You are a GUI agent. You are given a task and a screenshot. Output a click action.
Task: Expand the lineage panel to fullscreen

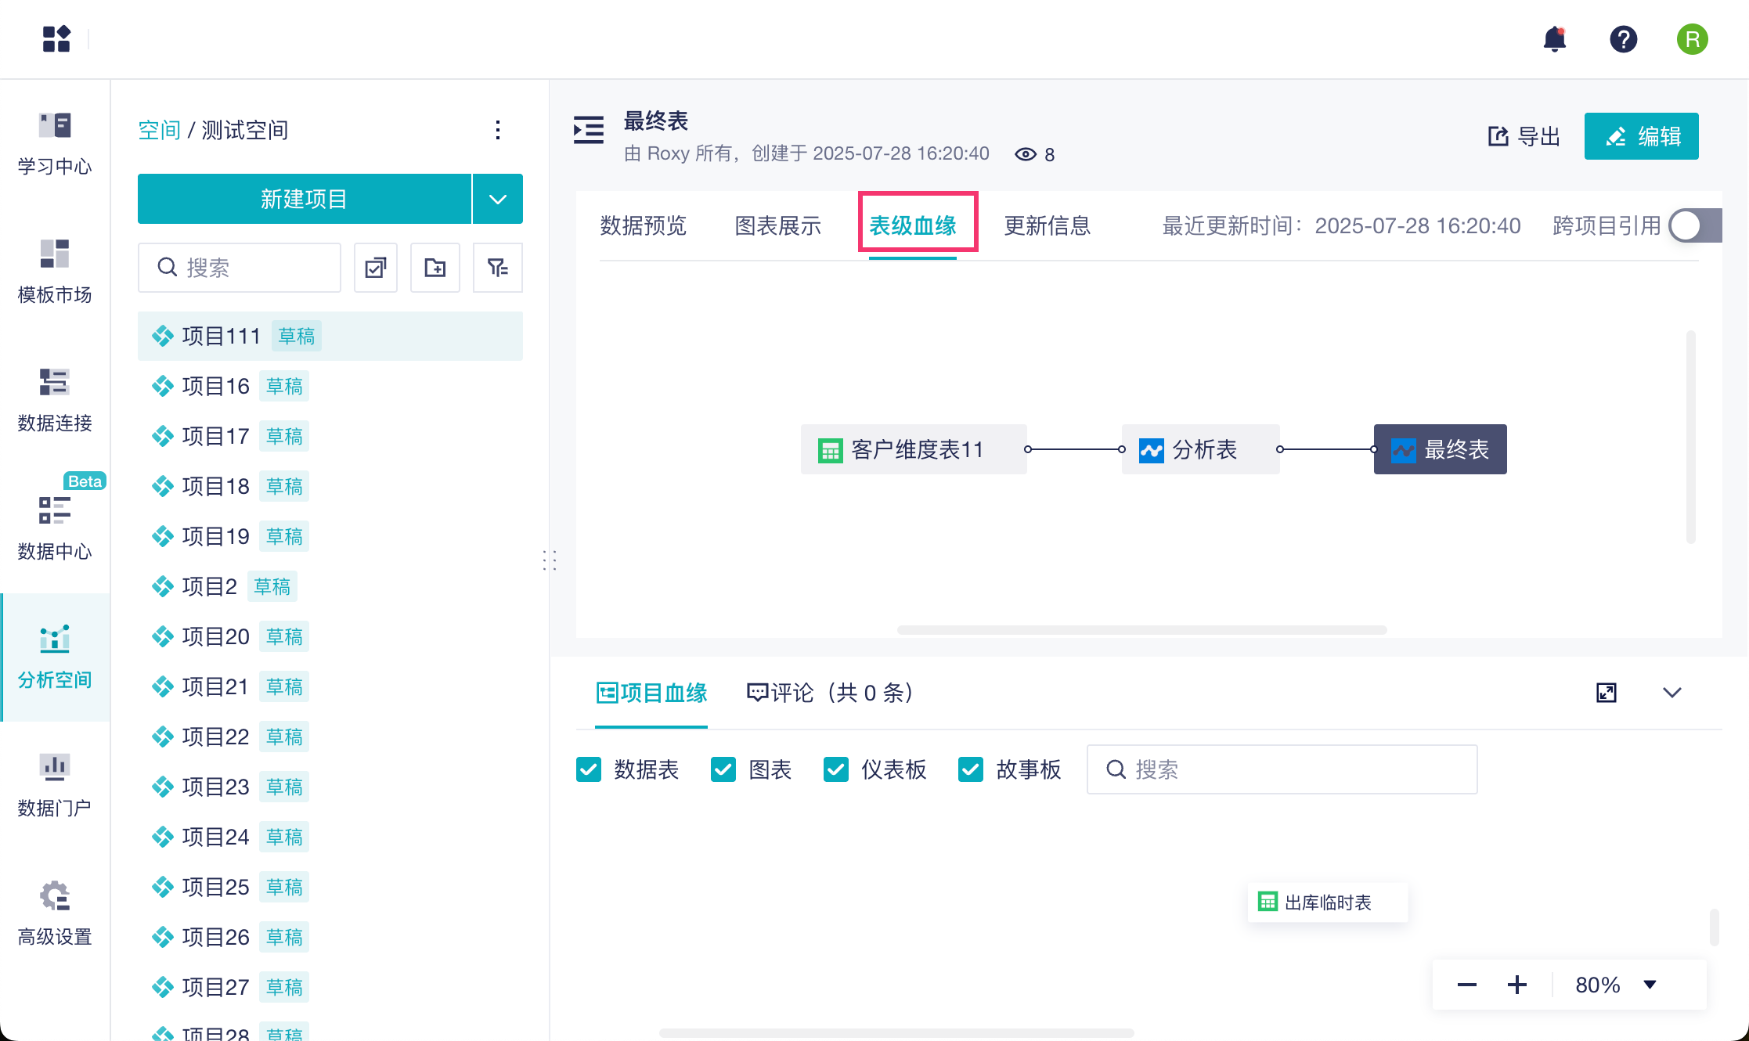(1606, 693)
